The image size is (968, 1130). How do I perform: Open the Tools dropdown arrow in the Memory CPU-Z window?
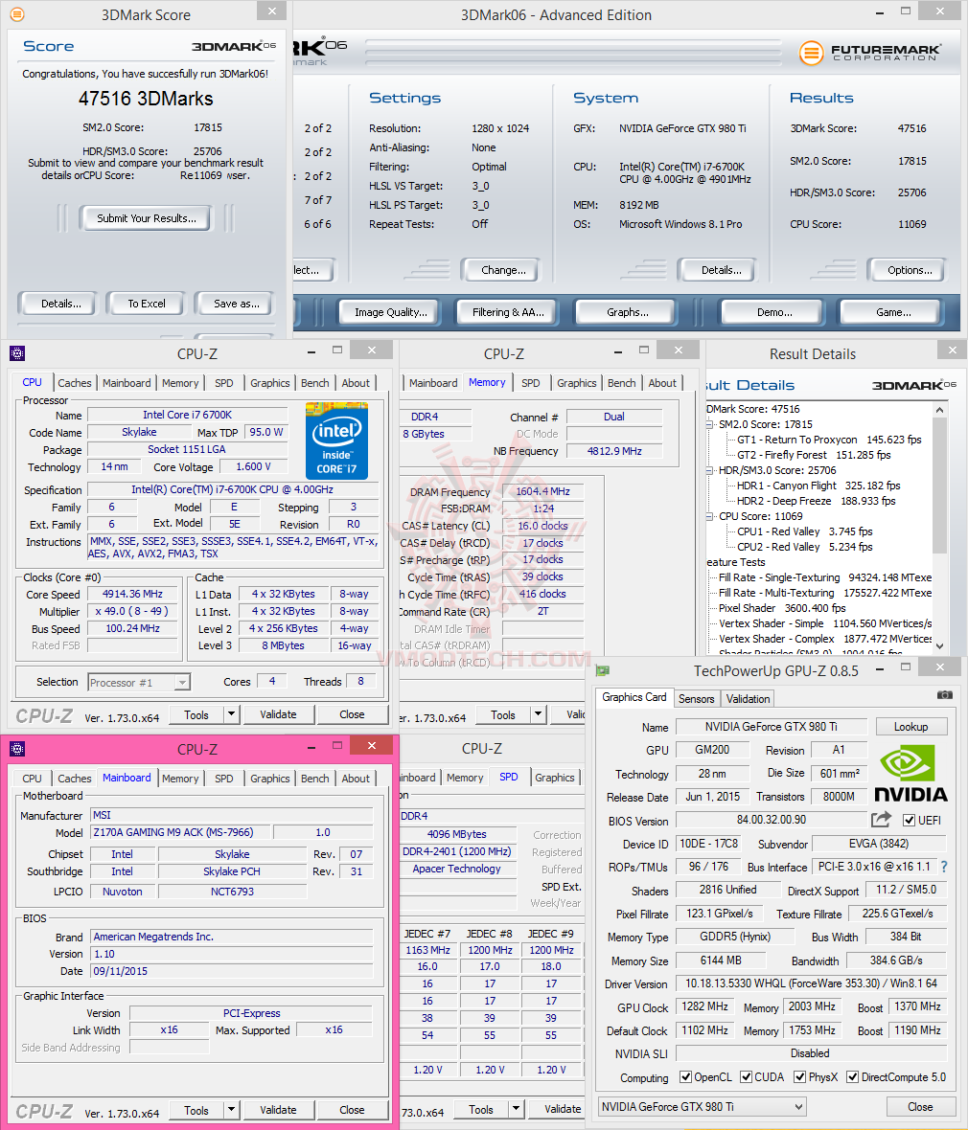point(538,715)
